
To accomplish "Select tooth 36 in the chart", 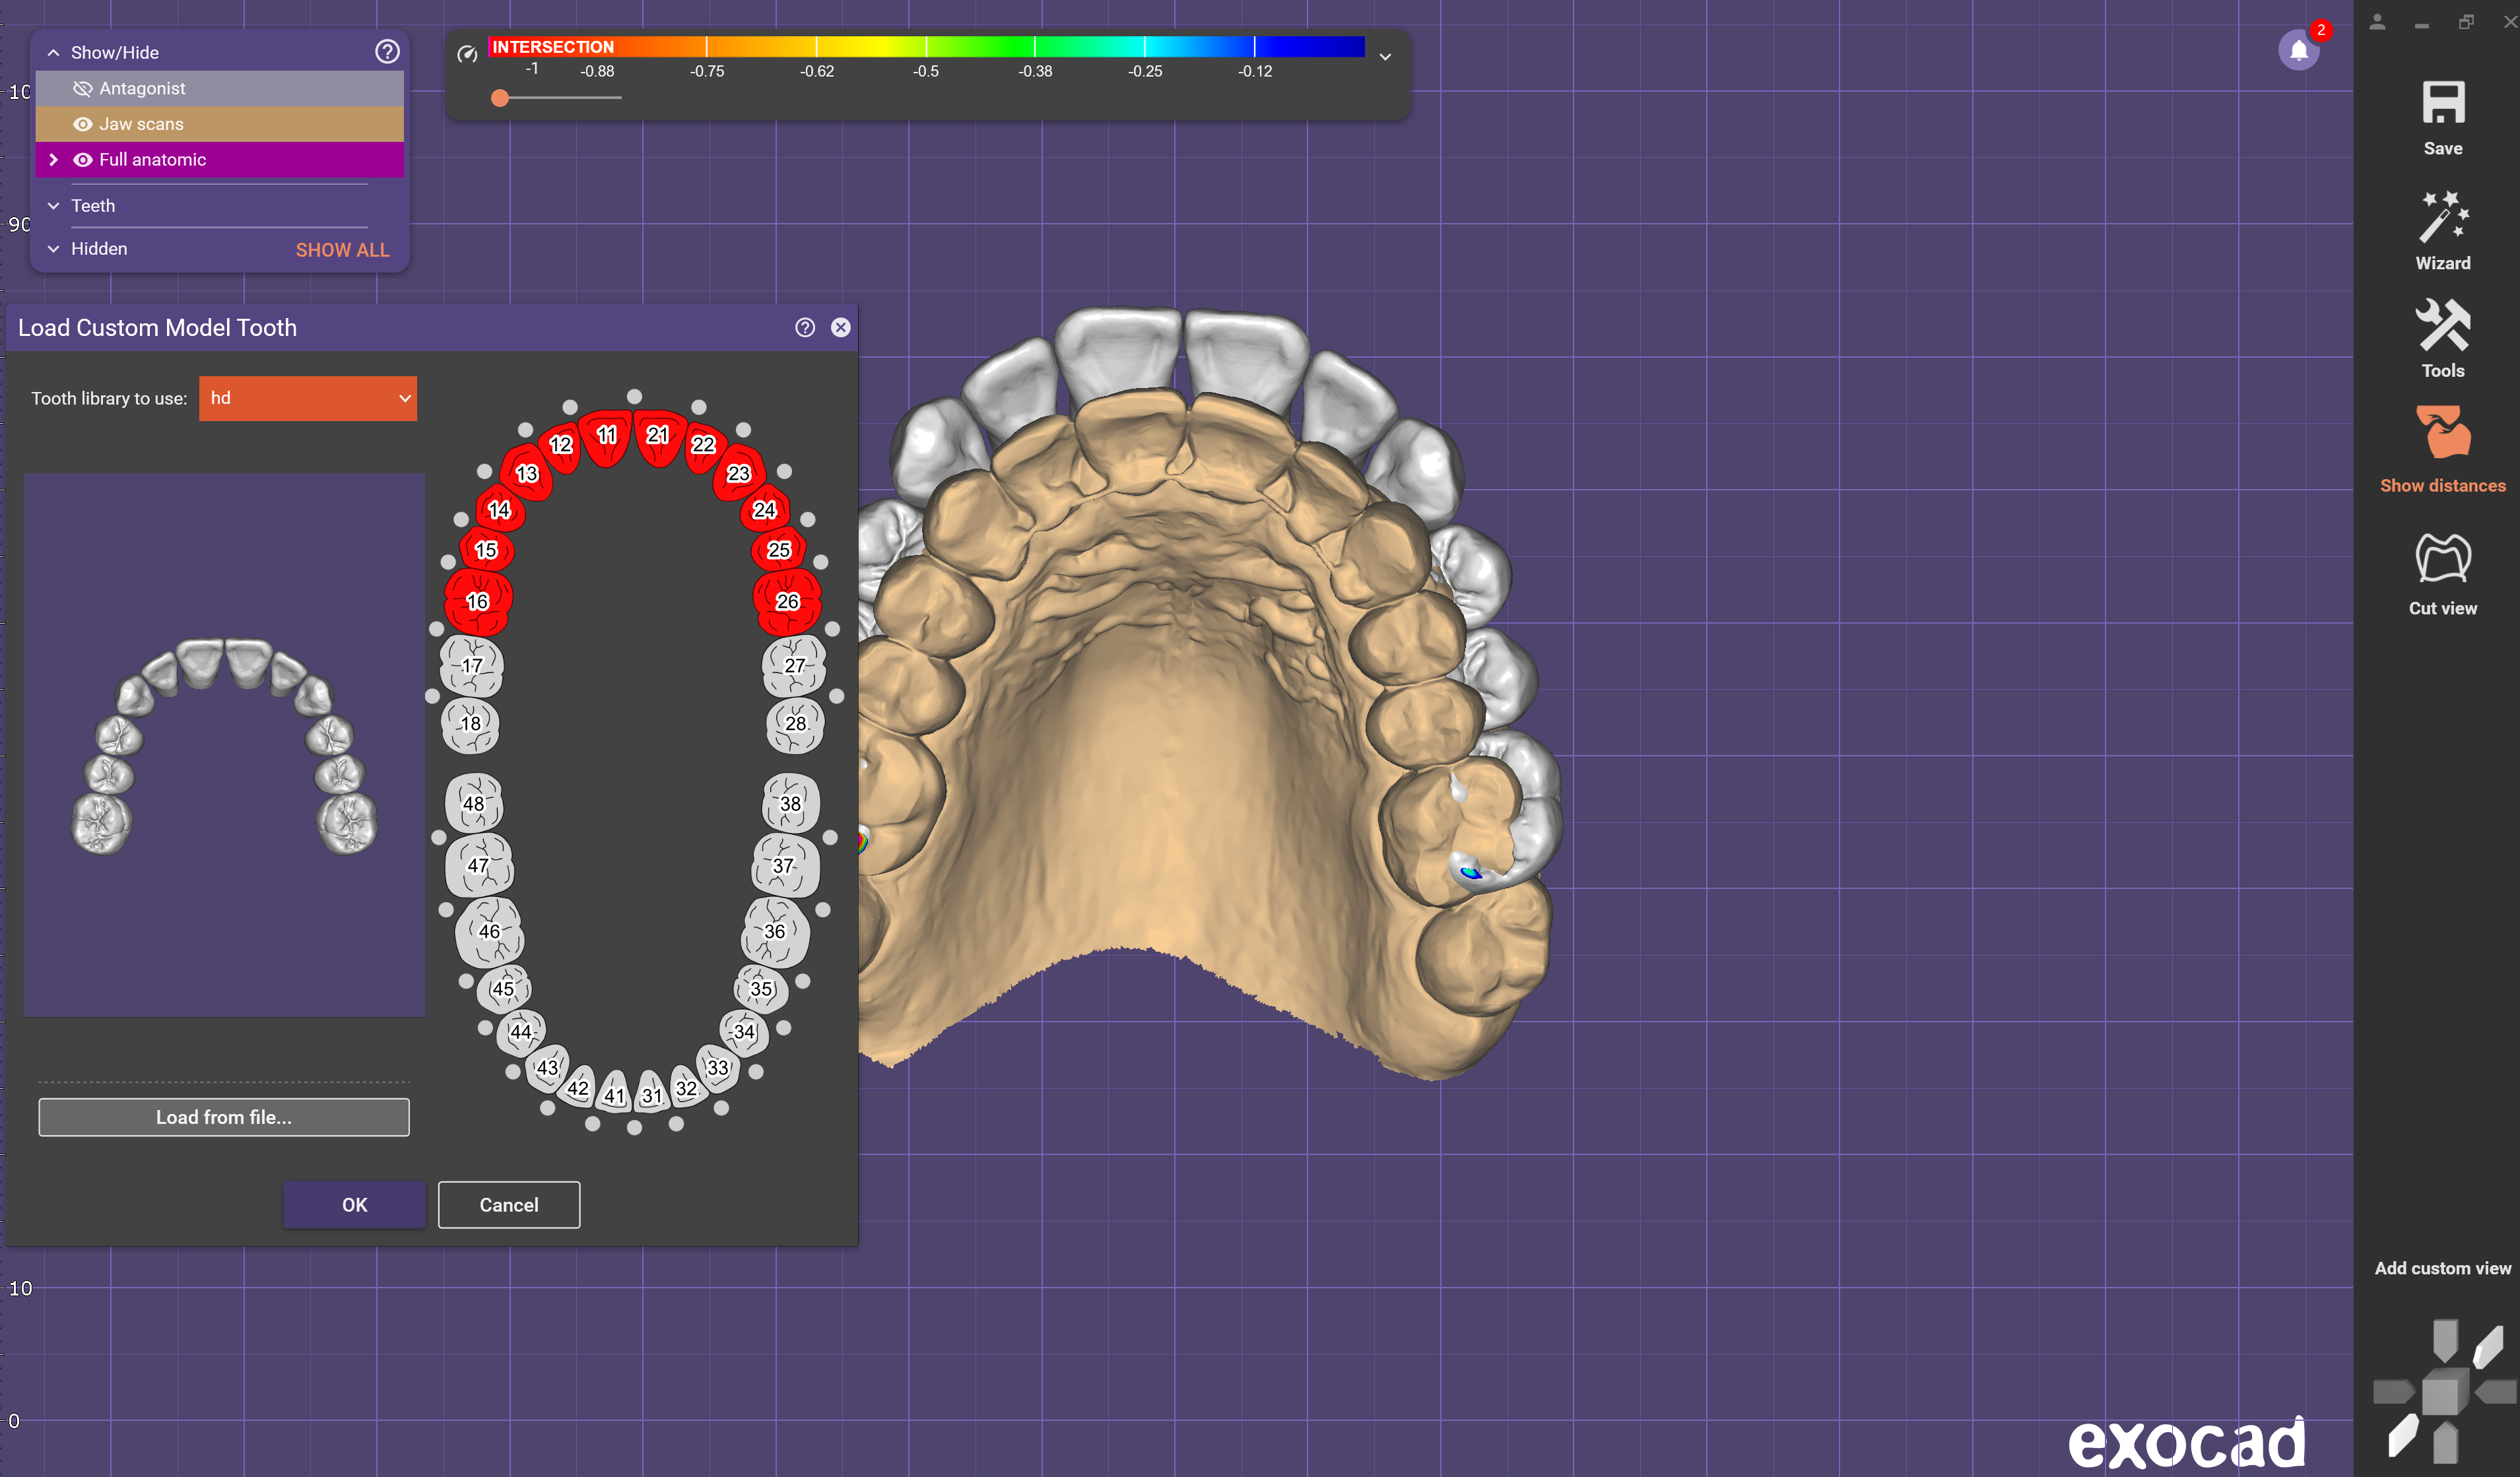I will 775,931.
